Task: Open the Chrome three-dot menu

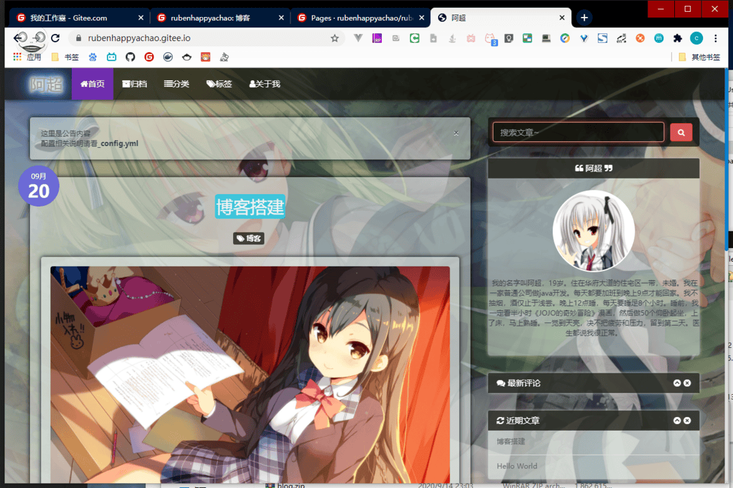Action: pos(715,38)
